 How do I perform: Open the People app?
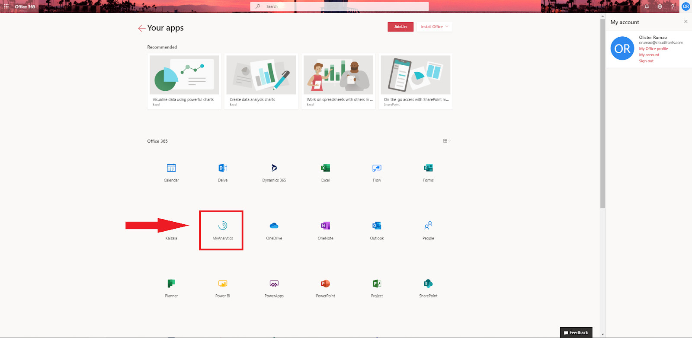click(428, 230)
